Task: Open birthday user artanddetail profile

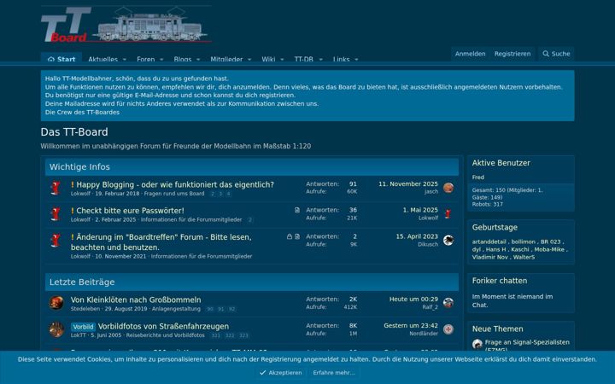Action: pos(489,241)
